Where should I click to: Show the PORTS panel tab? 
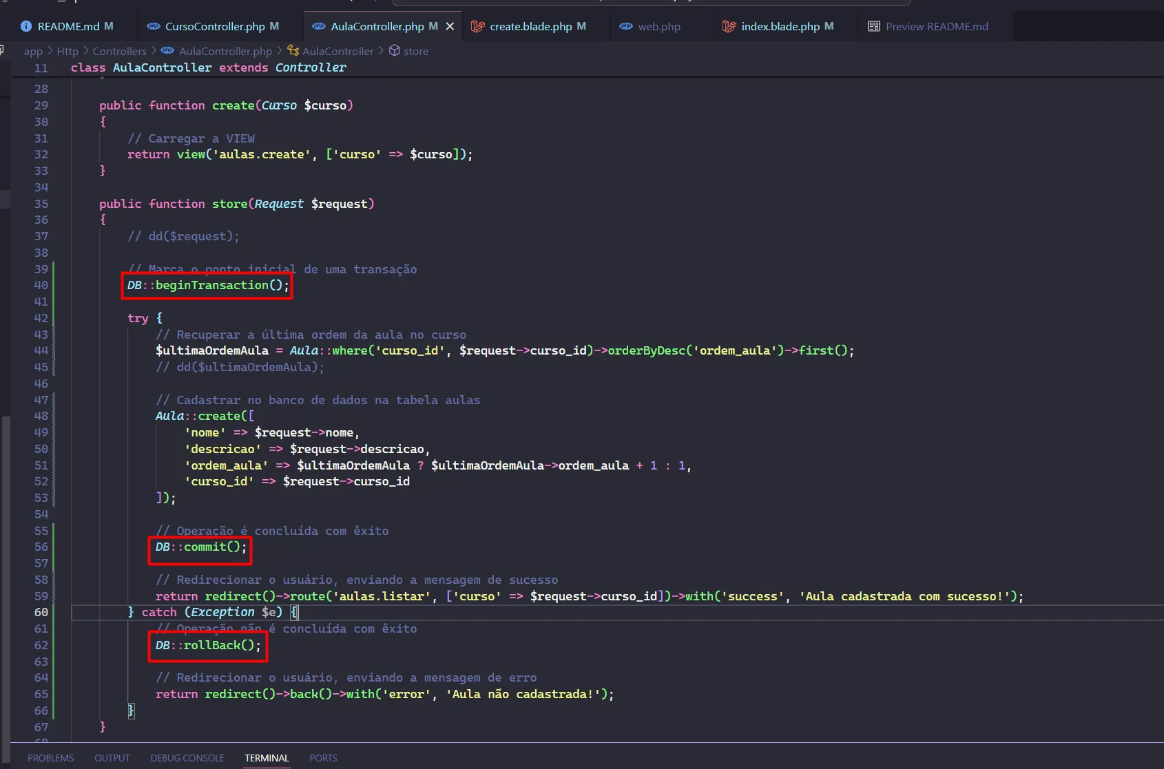pyautogui.click(x=323, y=758)
